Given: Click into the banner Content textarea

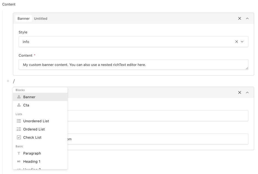Looking at the screenshot, I should 133,65.
